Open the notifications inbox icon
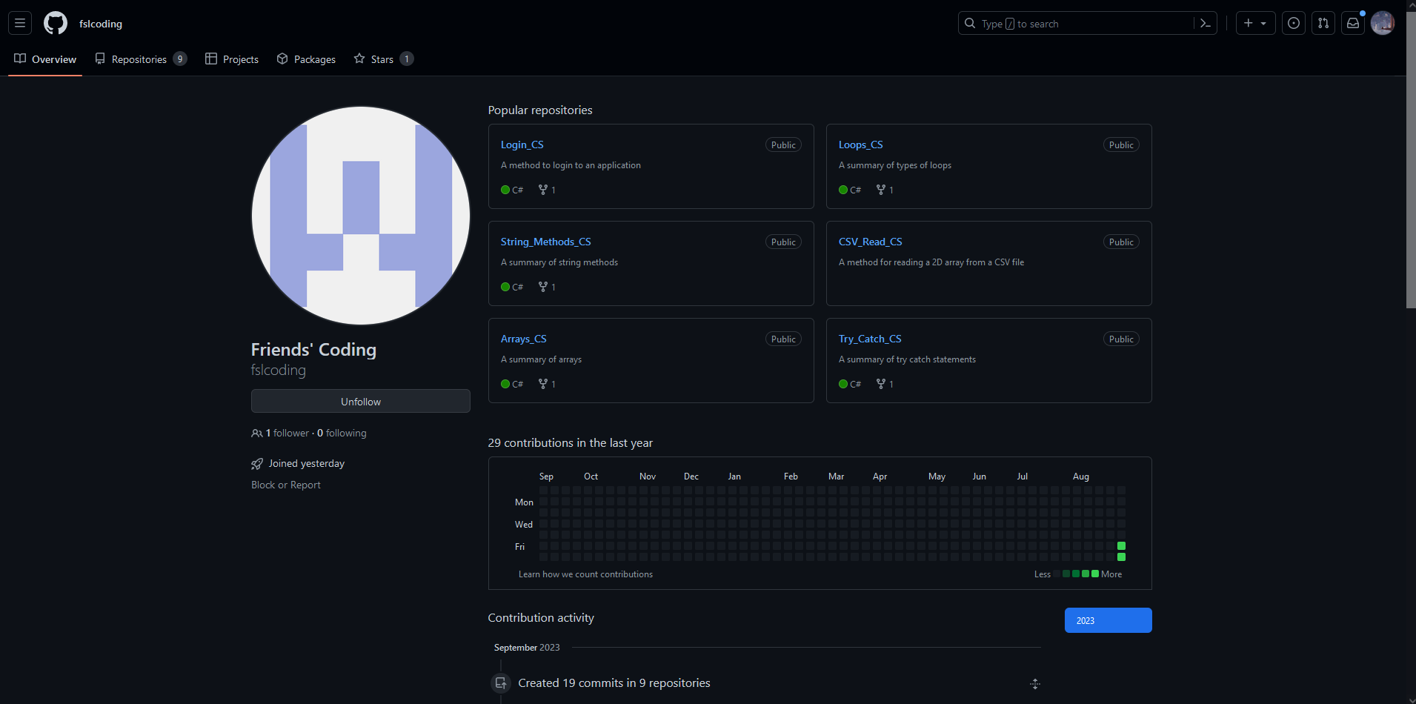 tap(1353, 23)
